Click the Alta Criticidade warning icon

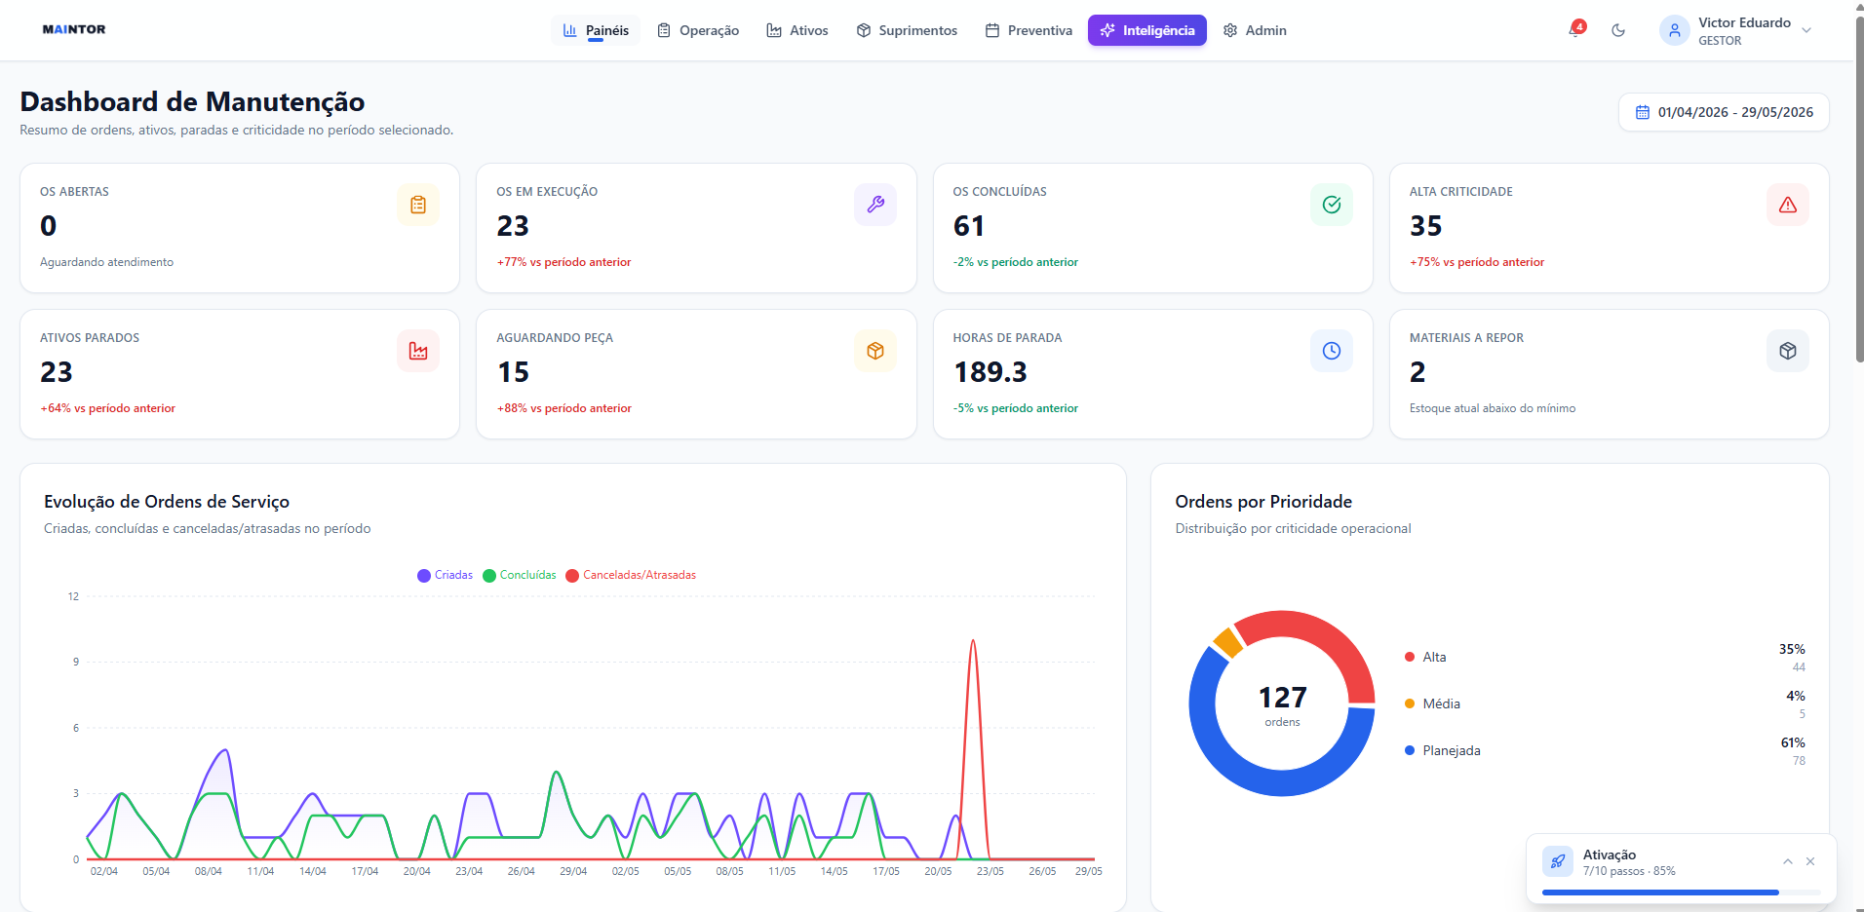pos(1788,205)
